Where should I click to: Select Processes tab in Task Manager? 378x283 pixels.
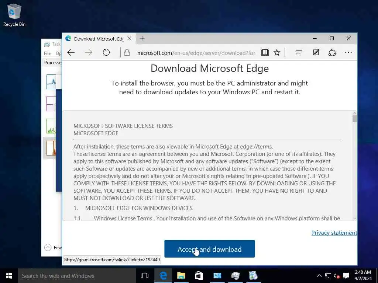[x=52, y=63]
